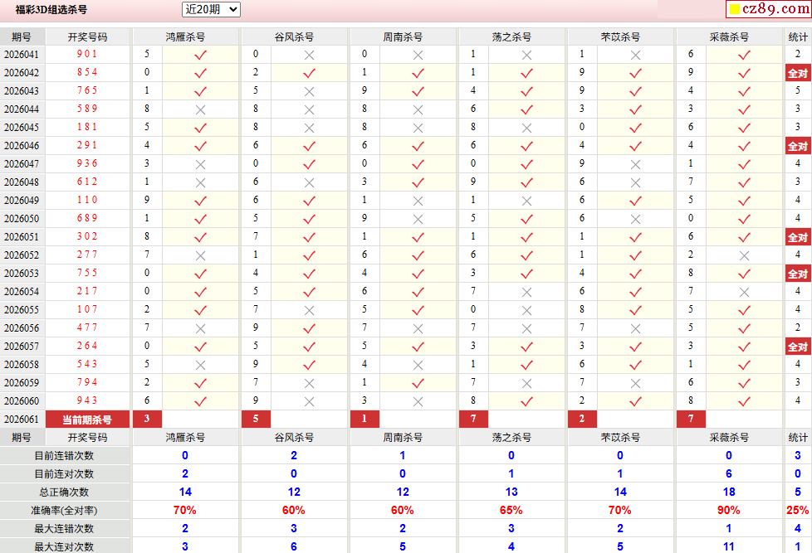The width and height of the screenshot is (812, 553).
Task: Click the 福彩3D组选杀号 page title
Action: 51,9
